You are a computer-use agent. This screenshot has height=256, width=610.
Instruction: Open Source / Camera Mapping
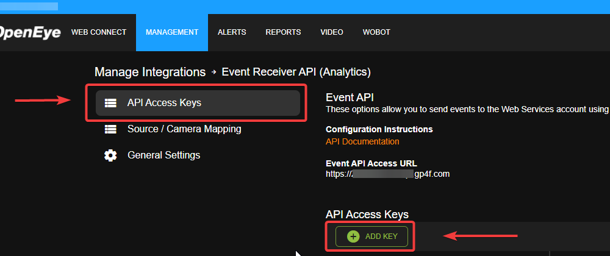pos(184,129)
